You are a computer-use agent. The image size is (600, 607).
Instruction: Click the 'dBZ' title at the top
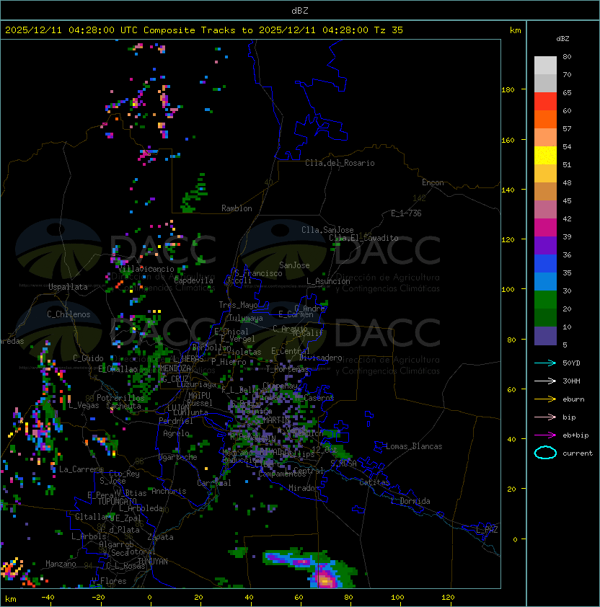(300, 10)
